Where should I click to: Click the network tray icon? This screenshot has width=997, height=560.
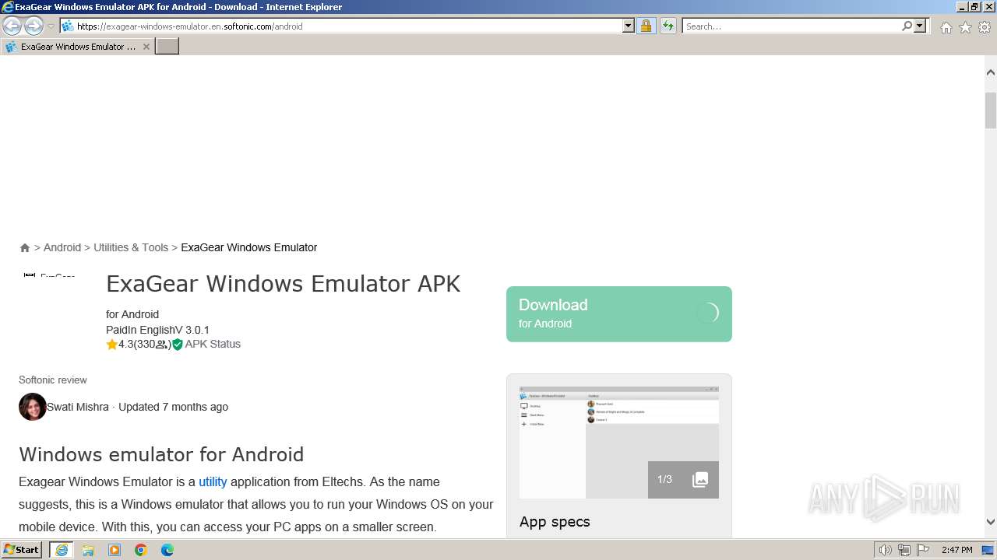[x=904, y=550]
